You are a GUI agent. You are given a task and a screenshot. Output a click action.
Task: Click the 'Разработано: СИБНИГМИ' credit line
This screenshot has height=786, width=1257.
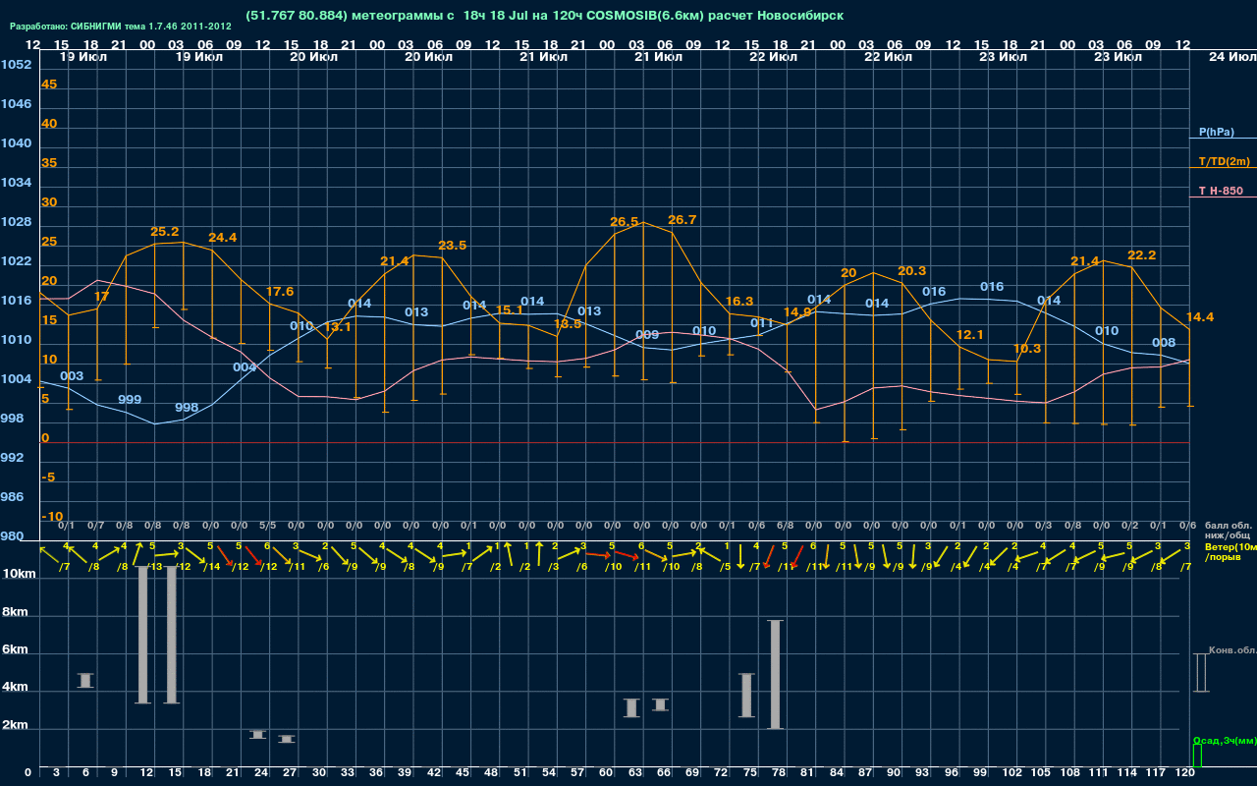[121, 26]
